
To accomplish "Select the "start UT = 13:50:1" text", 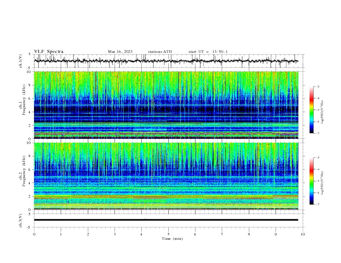I will [x=208, y=52].
